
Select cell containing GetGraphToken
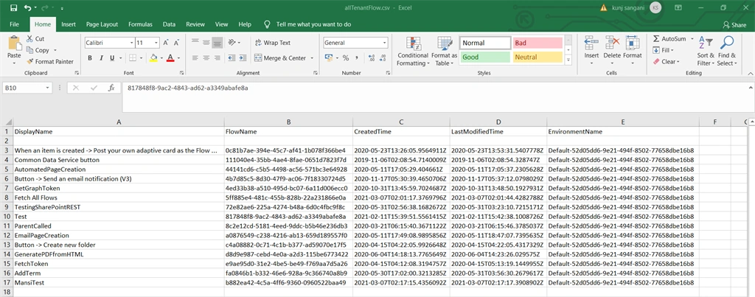[x=119, y=188]
